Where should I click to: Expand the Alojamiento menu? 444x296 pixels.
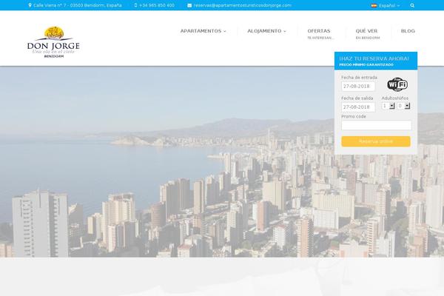[266, 31]
